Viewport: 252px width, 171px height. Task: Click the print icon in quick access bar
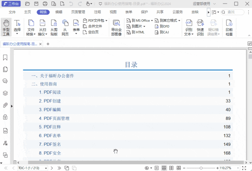tap(45, 4)
